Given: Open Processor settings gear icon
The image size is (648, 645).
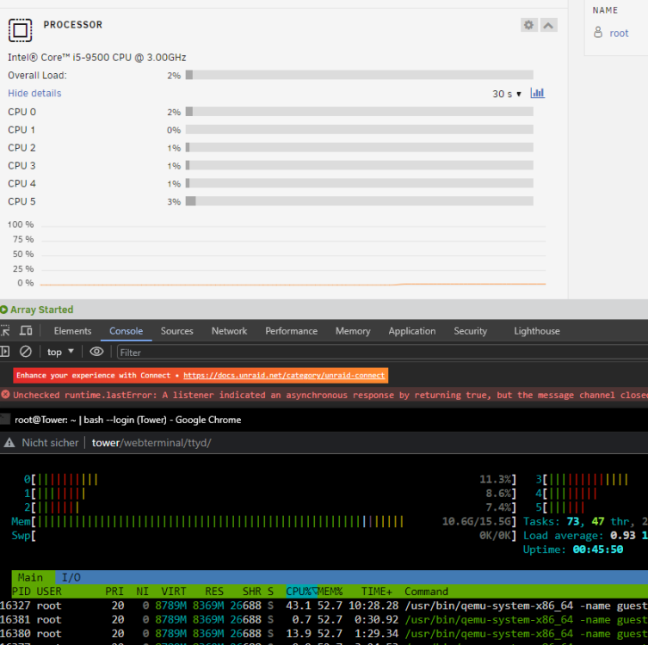Looking at the screenshot, I should pyautogui.click(x=529, y=25).
